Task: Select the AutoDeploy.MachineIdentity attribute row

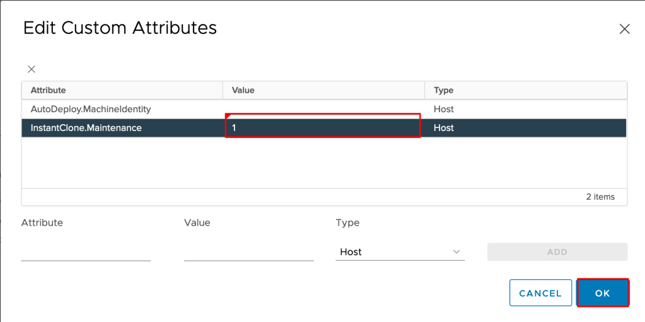Action: 91,109
